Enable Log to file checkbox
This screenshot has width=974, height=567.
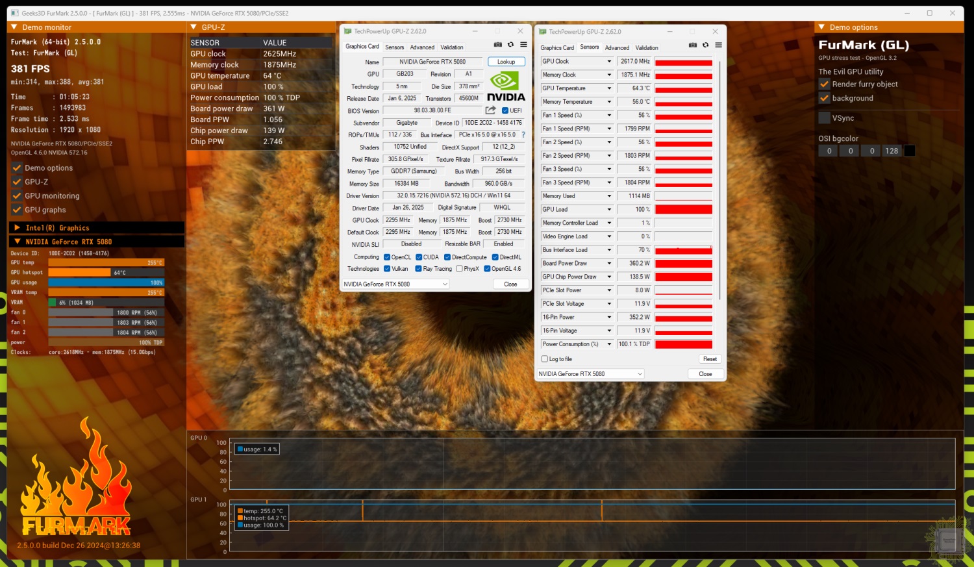coord(545,359)
